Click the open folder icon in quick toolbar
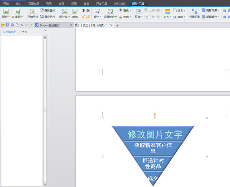 [x=3, y=25]
